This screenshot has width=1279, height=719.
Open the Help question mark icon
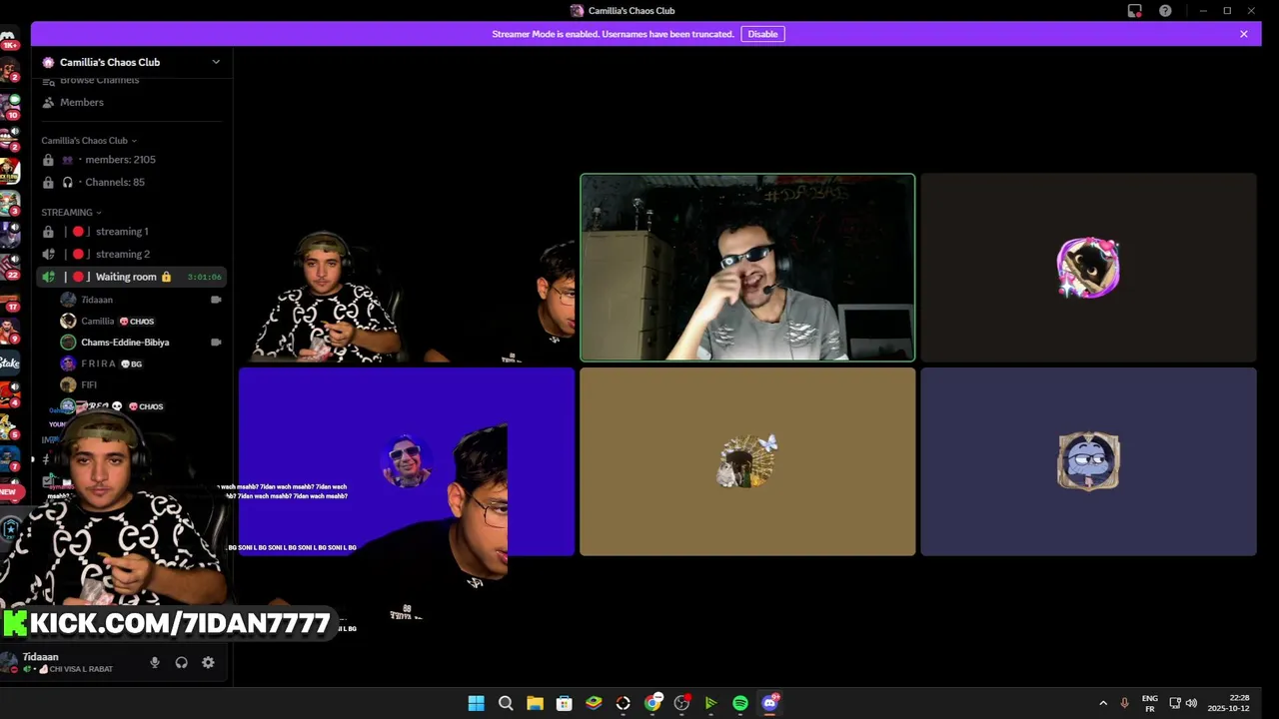pos(1165,11)
